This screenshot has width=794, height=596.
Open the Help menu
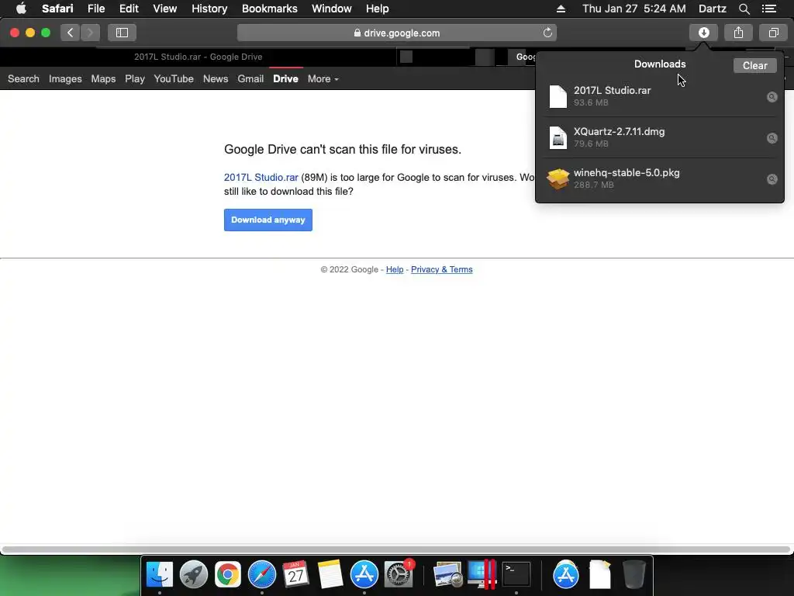[378, 9]
